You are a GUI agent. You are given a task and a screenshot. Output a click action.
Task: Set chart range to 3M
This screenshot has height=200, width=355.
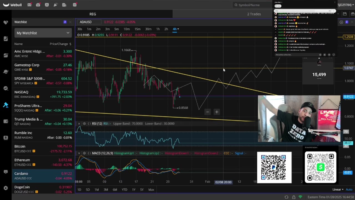[106, 189]
